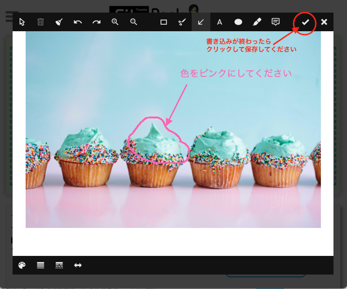Image resolution: width=347 pixels, height=289 pixels.
Task: Select the pencil highlighter tool
Action: point(257,22)
